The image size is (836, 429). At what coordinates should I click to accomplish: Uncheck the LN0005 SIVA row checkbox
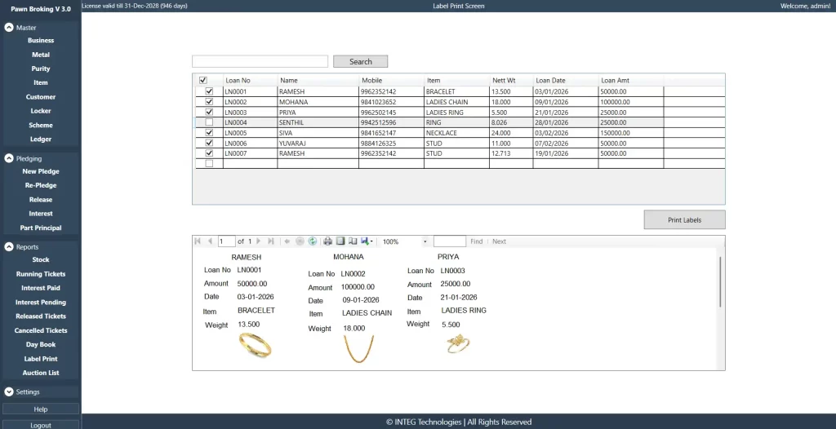pos(209,132)
